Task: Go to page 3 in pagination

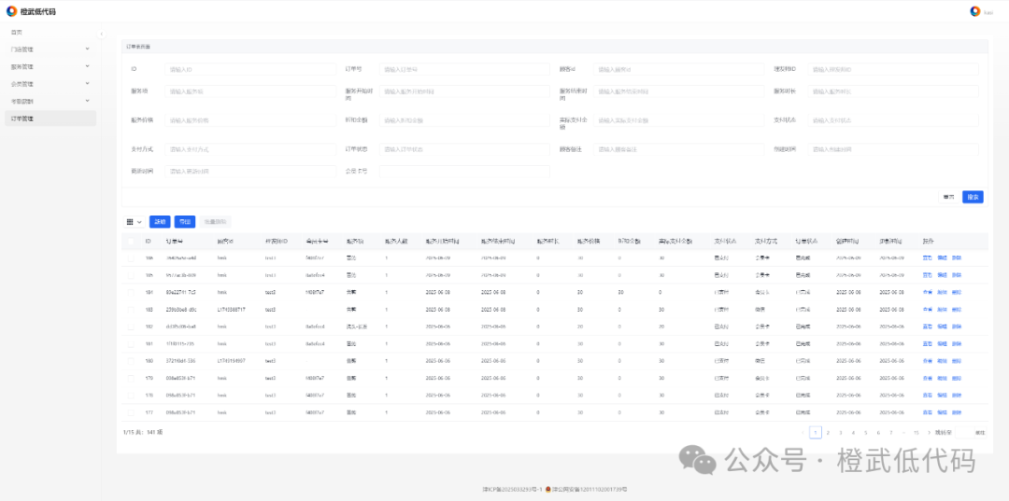Action: (x=841, y=432)
